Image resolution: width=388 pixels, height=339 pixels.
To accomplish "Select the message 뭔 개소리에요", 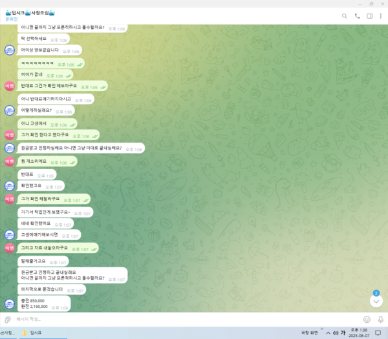I will coord(47,161).
